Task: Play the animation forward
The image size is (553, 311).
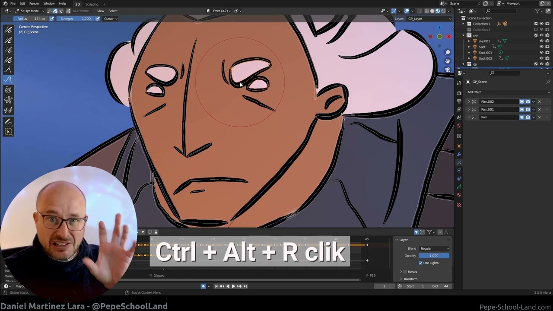Action: point(233,286)
